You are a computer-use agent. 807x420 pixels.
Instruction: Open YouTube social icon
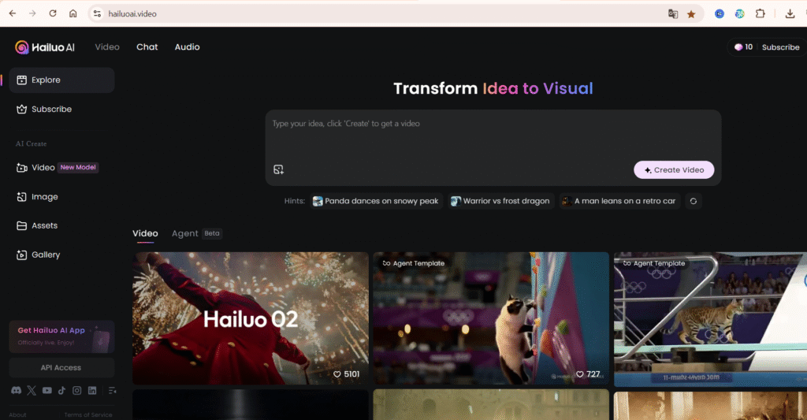point(46,391)
